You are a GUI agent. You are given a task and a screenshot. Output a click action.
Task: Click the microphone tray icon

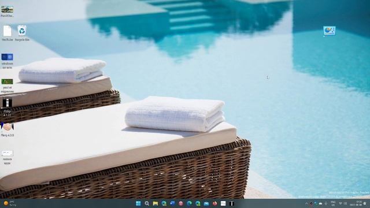tap(326, 203)
